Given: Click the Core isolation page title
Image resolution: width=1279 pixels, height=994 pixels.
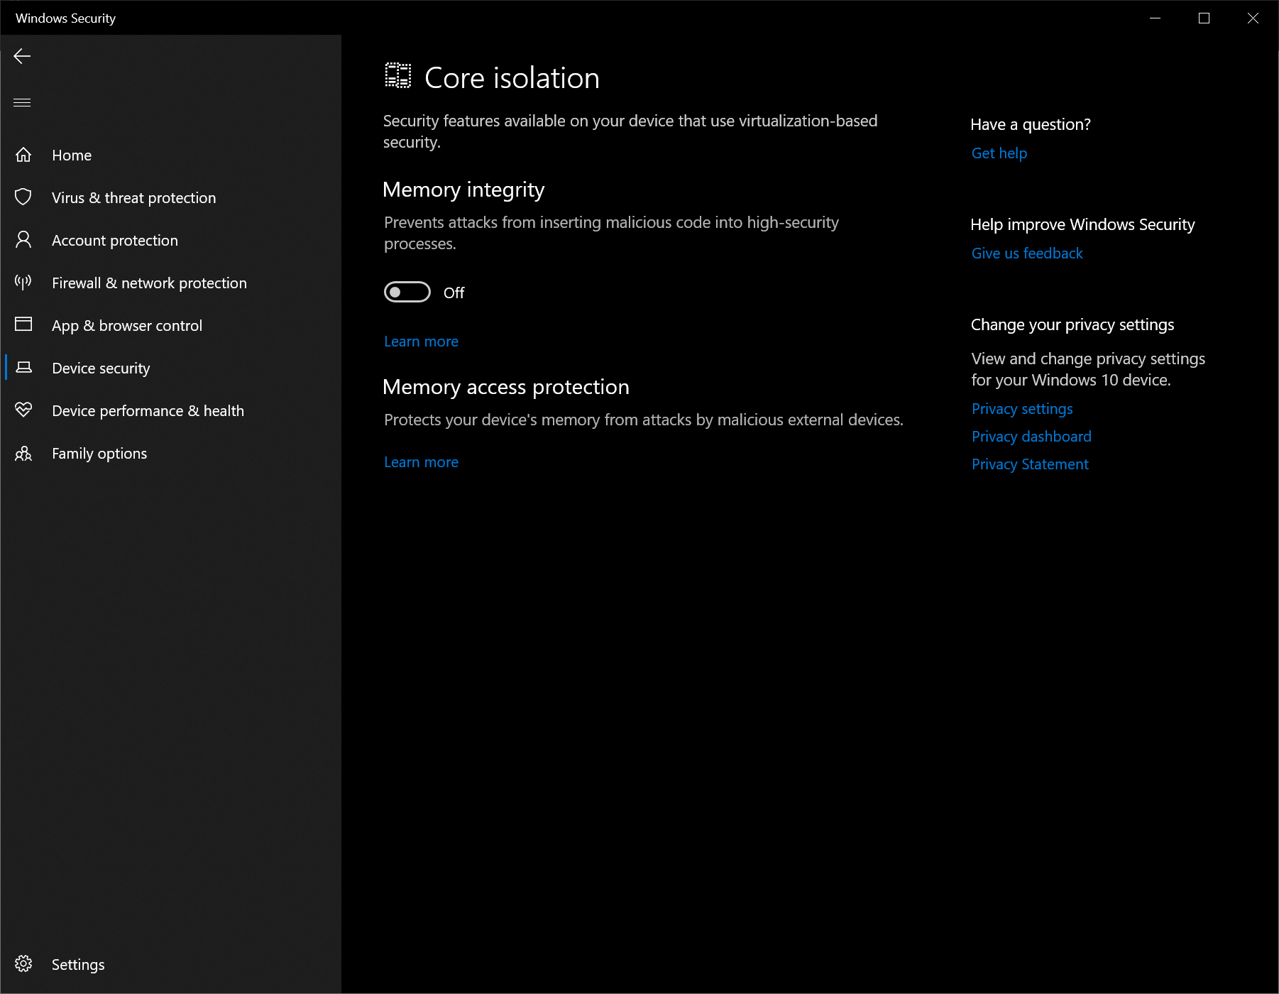Looking at the screenshot, I should [x=512, y=77].
